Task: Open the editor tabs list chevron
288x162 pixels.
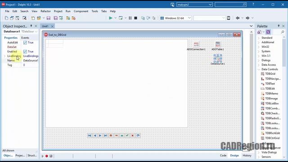Action: (251, 26)
